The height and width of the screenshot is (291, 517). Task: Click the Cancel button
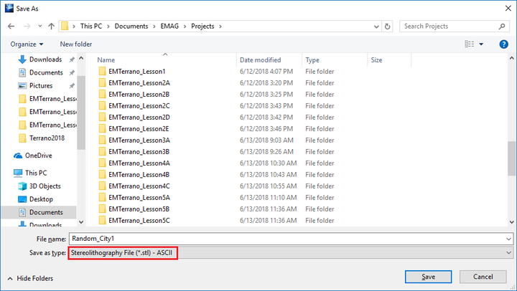tap(483, 277)
